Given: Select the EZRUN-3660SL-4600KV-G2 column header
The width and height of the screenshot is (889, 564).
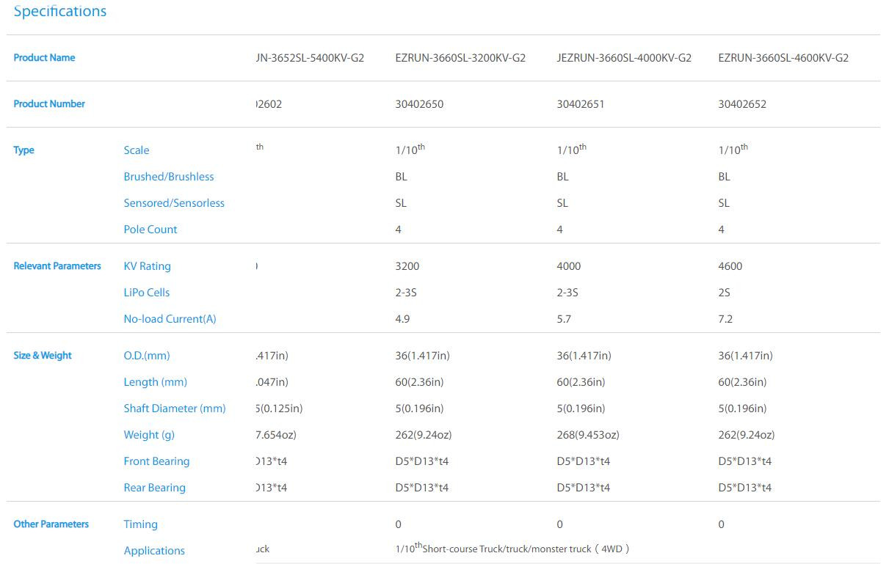Looking at the screenshot, I should [783, 58].
